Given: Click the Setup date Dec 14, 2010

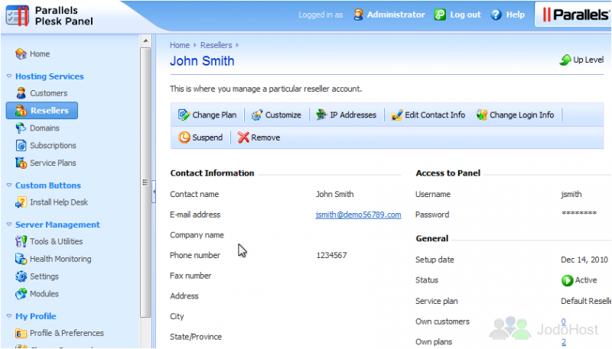Looking at the screenshot, I should point(584,260).
